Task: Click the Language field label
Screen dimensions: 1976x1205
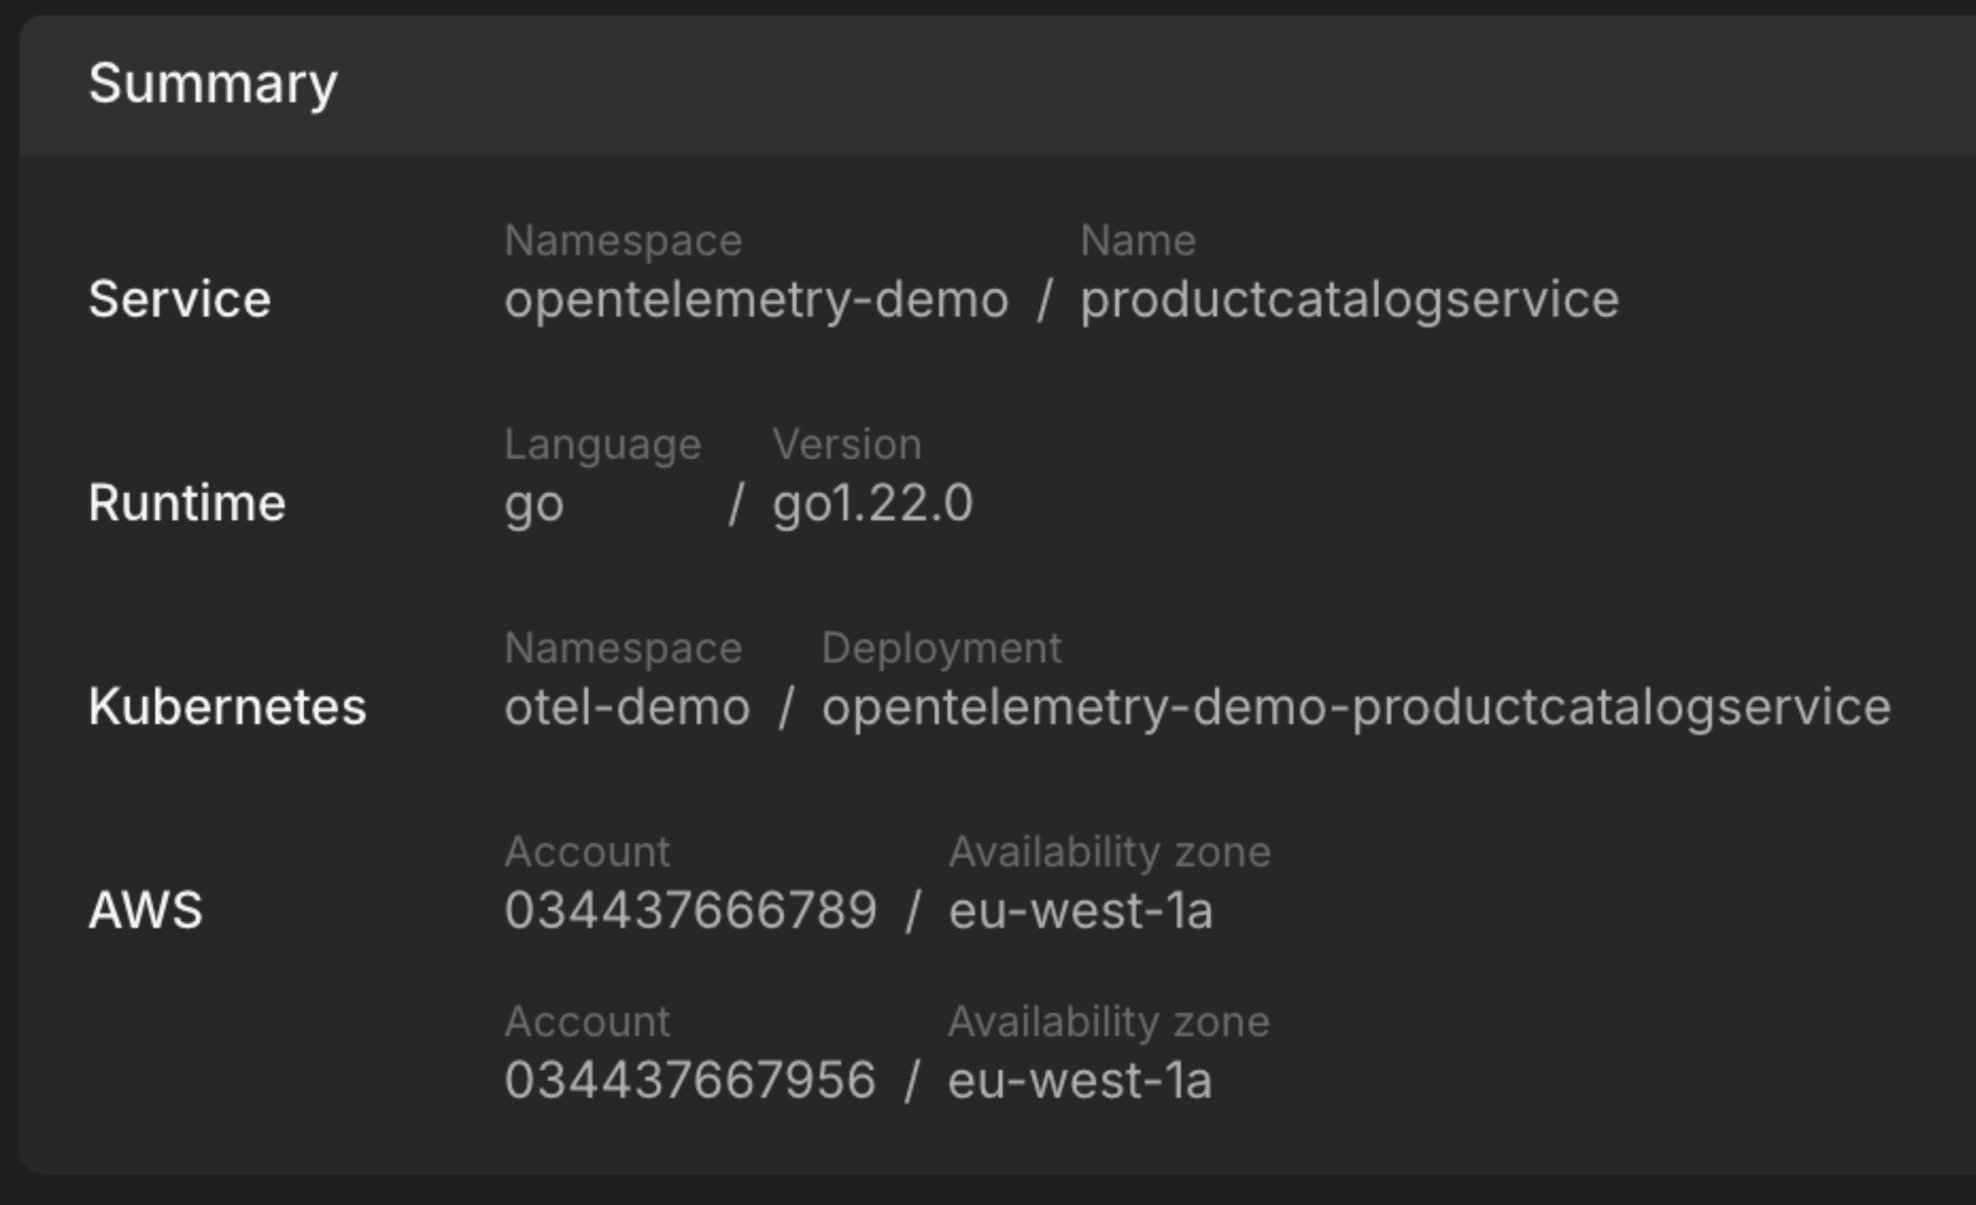Action: coord(603,445)
